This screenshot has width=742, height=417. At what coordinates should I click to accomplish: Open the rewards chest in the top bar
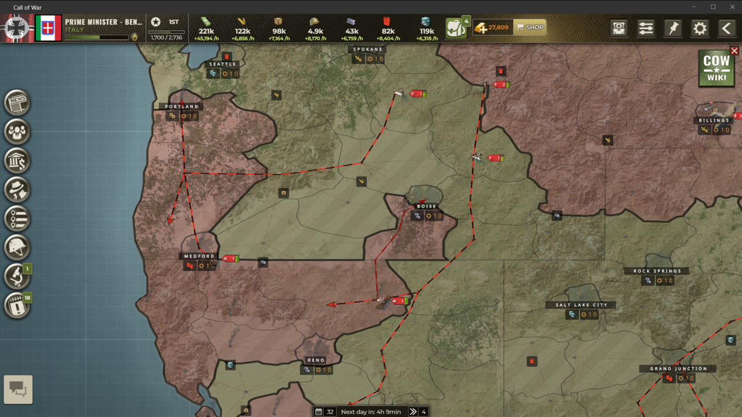pos(619,27)
